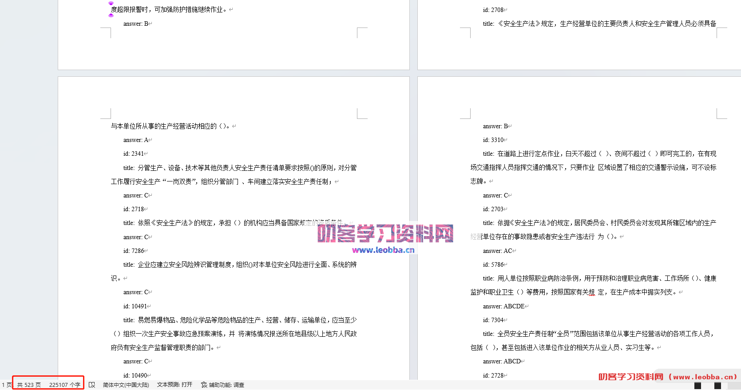Click the line 'id: 7304'
The width and height of the screenshot is (741, 390).
[493, 320]
